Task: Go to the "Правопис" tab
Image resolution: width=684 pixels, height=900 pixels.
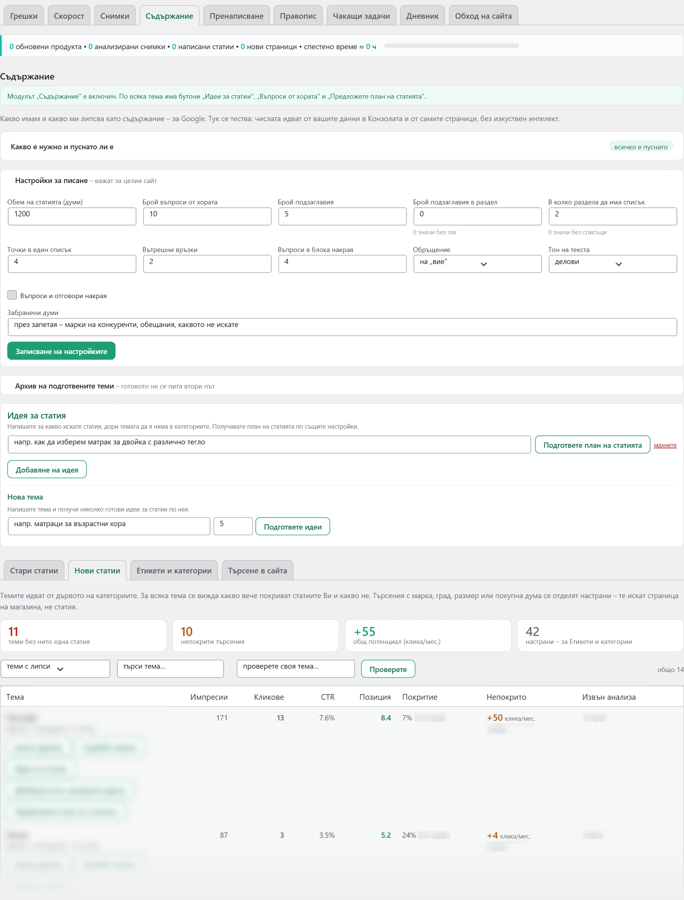Action: tap(298, 16)
